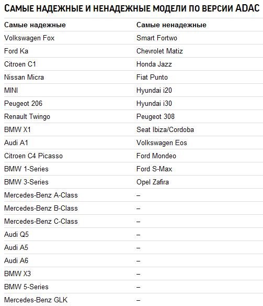
Task: Click the Volkswagen Fox entry
Action: (x=29, y=38)
